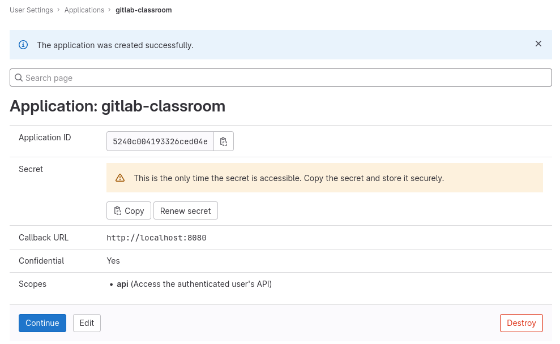The image size is (560, 344).
Task: Open the Edit page for this application
Action: (87, 323)
